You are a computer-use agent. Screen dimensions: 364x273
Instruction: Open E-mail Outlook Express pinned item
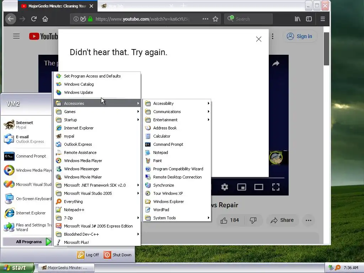(x=27, y=139)
